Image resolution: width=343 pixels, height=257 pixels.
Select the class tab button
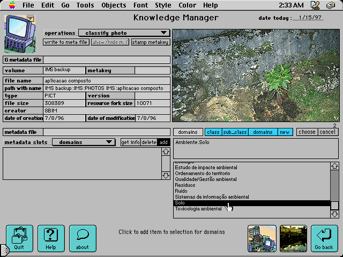[213, 132]
